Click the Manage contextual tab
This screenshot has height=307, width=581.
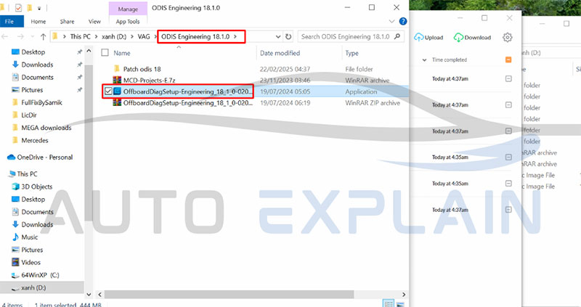[x=128, y=9]
